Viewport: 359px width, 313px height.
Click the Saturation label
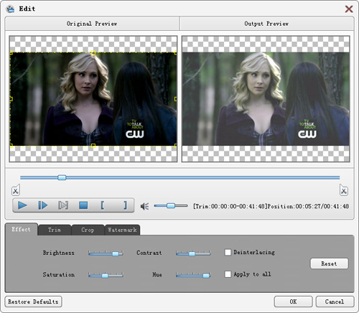point(59,275)
